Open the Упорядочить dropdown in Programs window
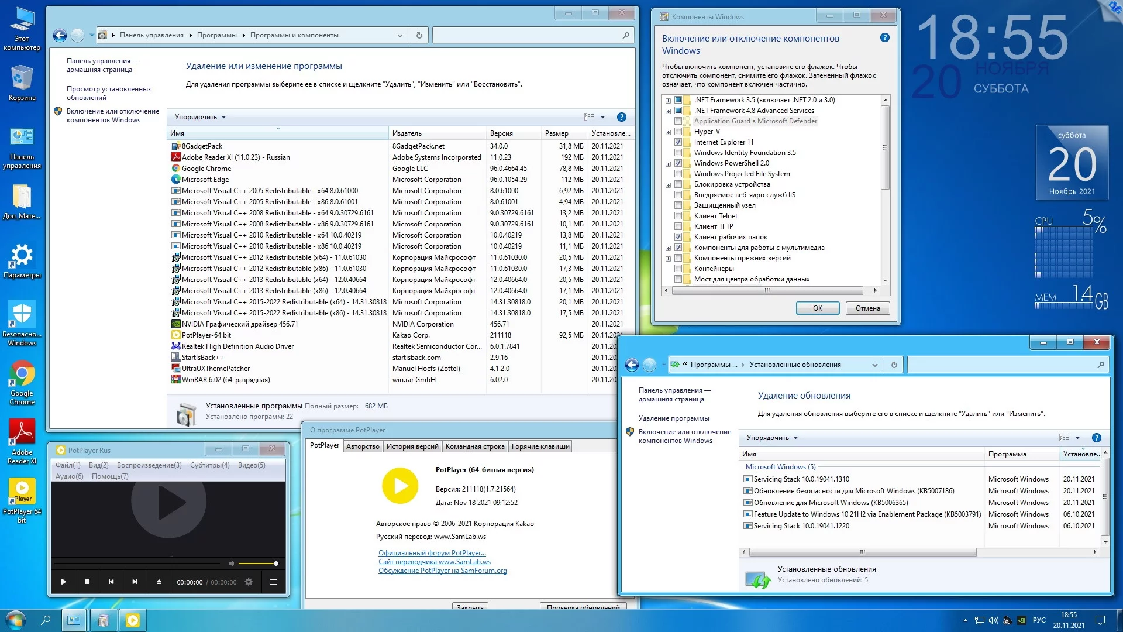 pos(200,117)
